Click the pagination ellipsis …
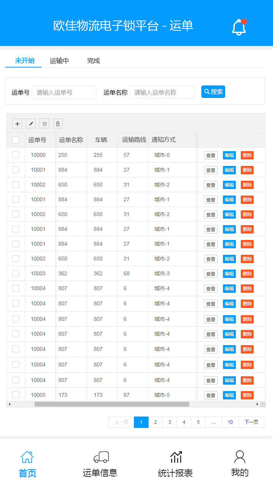This screenshot has height=486, width=273. 214,422
